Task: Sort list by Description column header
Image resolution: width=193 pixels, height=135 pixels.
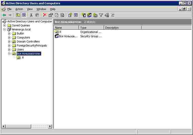Action: tap(123, 28)
